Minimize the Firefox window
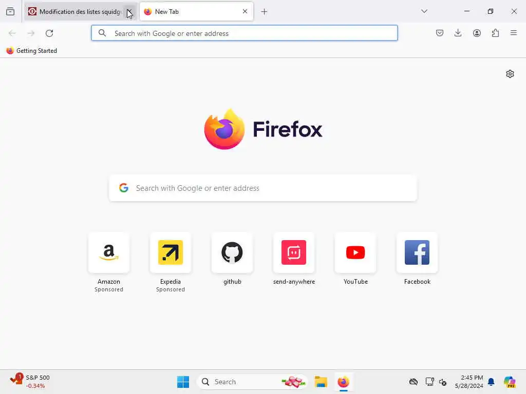The height and width of the screenshot is (394, 526). coord(466,11)
